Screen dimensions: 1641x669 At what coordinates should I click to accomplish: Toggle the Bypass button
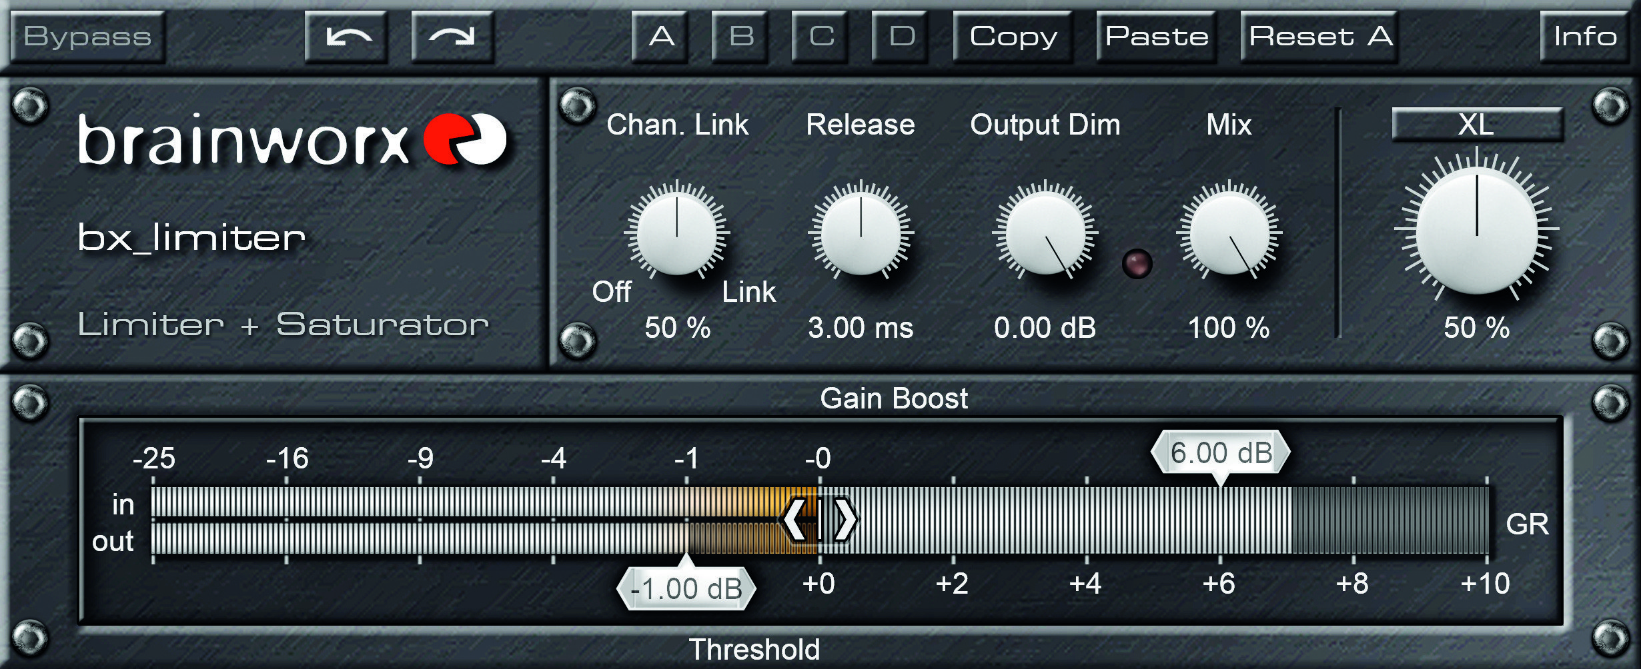pos(87,37)
